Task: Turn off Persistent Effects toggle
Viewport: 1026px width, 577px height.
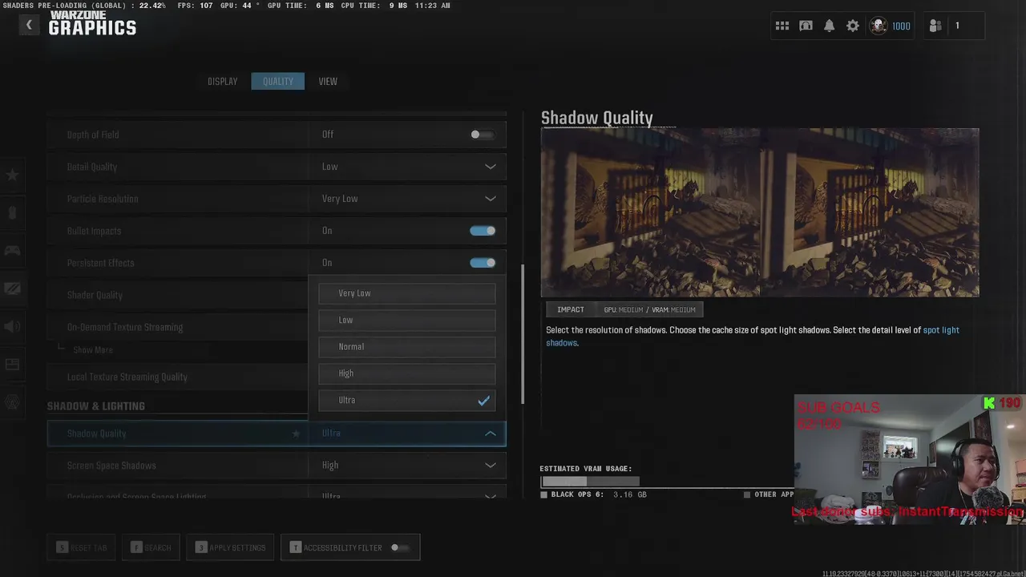Action: click(x=482, y=263)
